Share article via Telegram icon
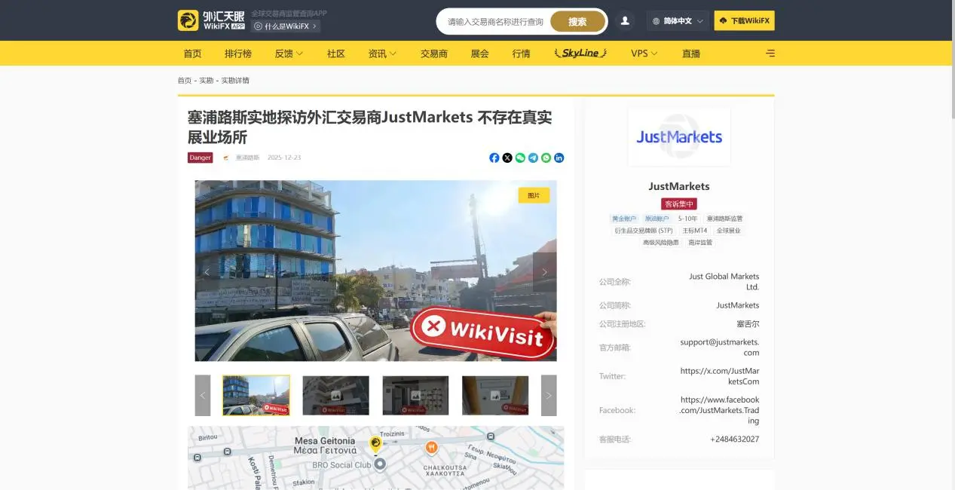Image resolution: width=955 pixels, height=490 pixels. 533,158
